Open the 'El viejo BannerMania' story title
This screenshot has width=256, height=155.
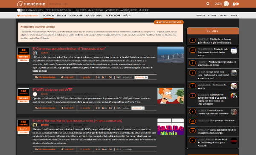pyautogui.click(x=77, y=120)
